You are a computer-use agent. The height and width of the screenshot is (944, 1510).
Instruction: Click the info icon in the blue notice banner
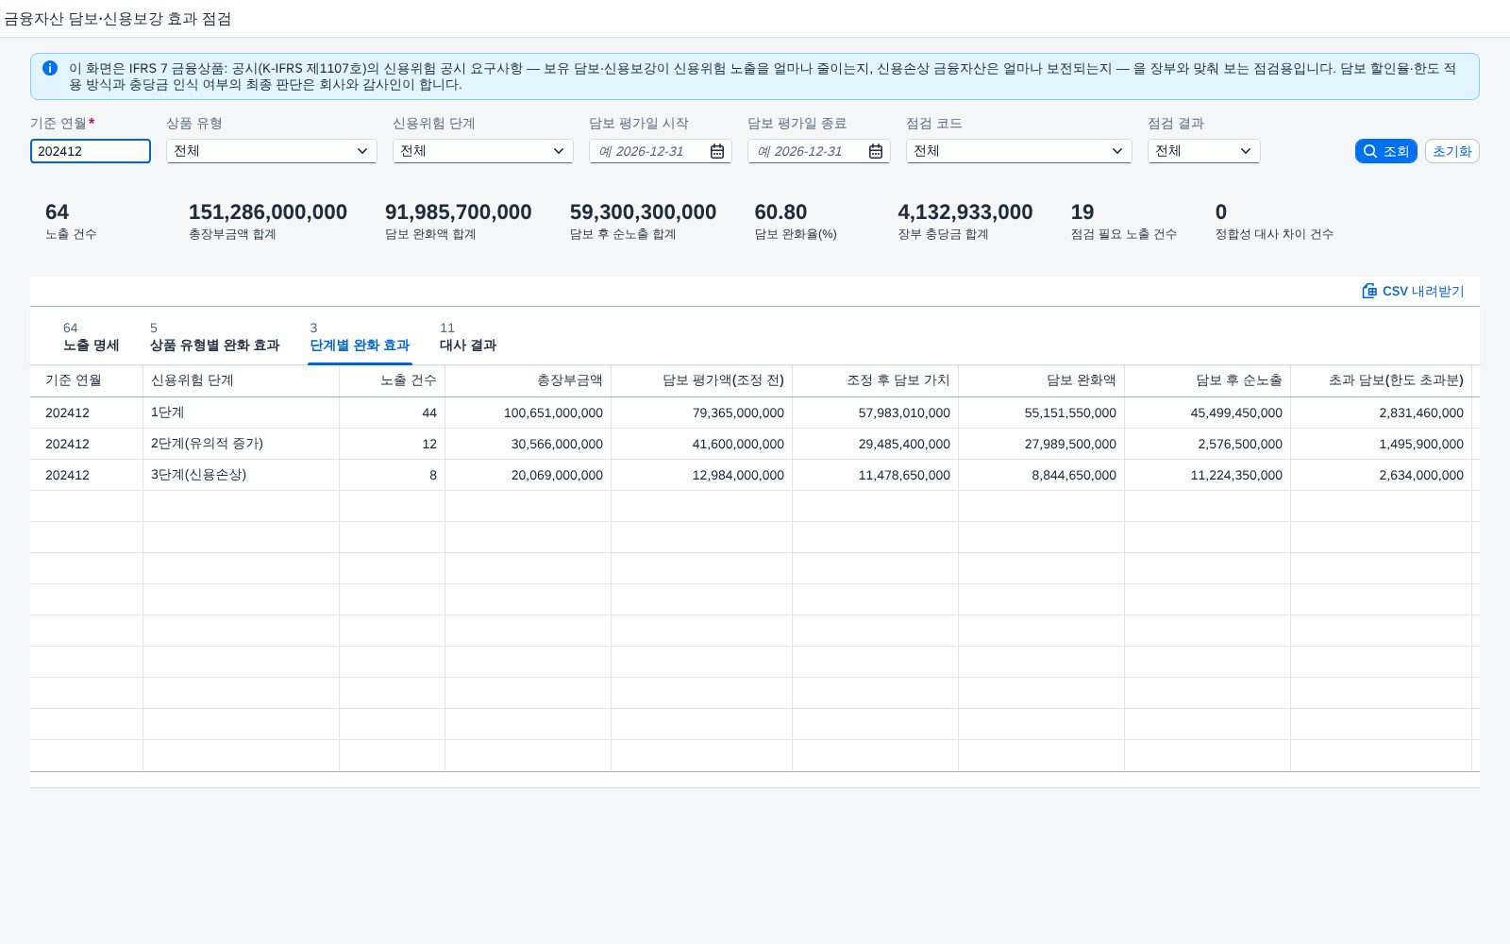[x=50, y=68]
